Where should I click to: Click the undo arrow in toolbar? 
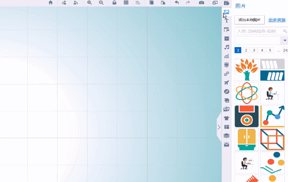[x=177, y=3]
